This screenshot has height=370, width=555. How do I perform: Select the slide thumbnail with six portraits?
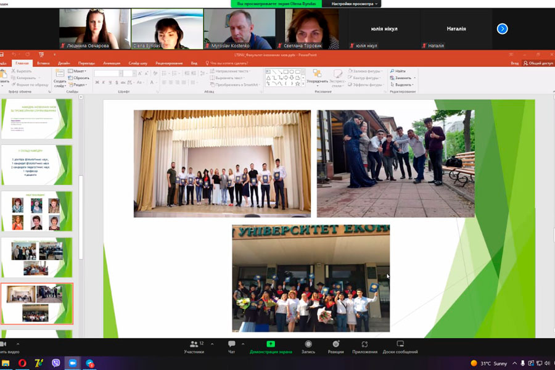37,211
